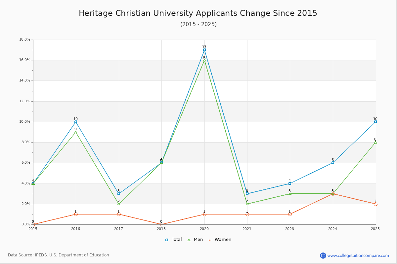This screenshot has width=397, height=264.
Task: Select Women data point 1 in 2017
Action: pos(119,214)
